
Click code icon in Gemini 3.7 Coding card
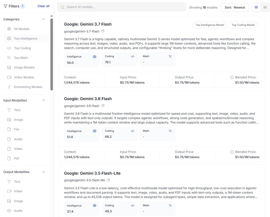pos(133,56)
